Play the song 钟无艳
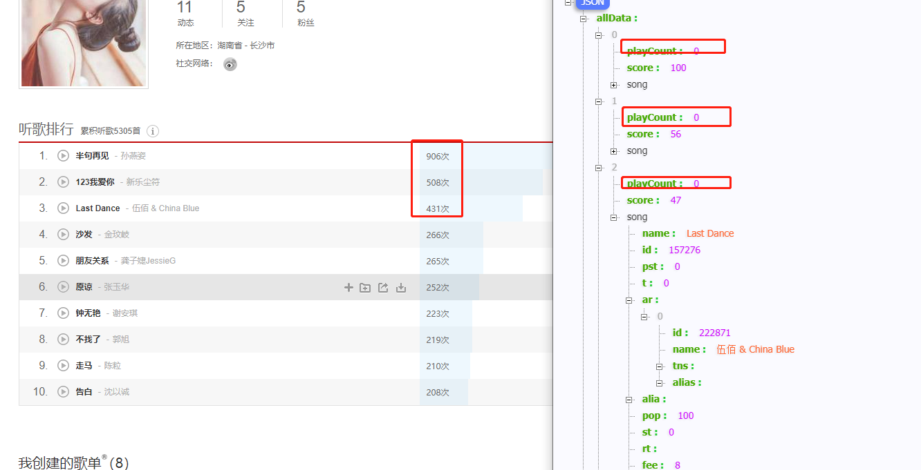 63,313
